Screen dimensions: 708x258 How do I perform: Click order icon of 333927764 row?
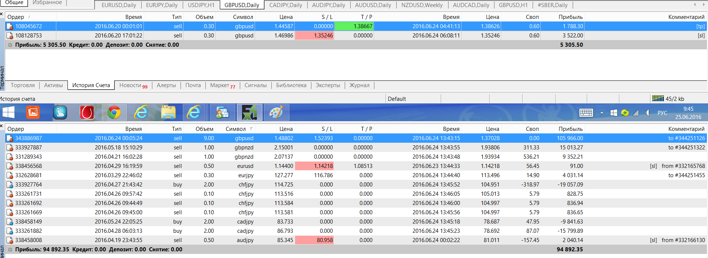[x=10, y=185]
